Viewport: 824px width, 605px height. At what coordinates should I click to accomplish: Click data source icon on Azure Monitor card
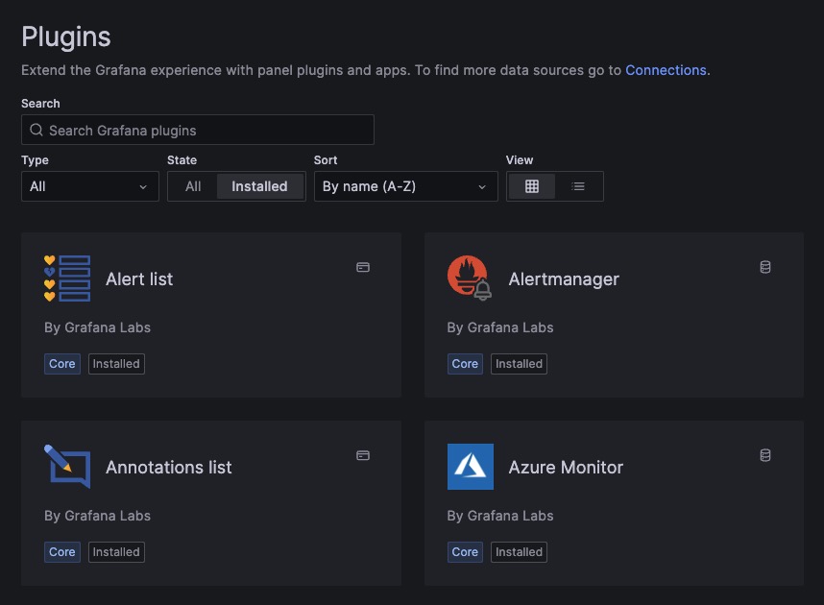[765, 455]
